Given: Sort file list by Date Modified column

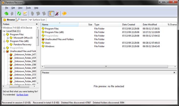Looking at the screenshot, I should coord(152,25).
